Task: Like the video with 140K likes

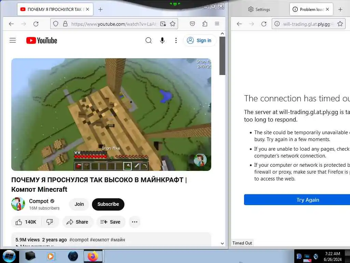Action: (26, 222)
